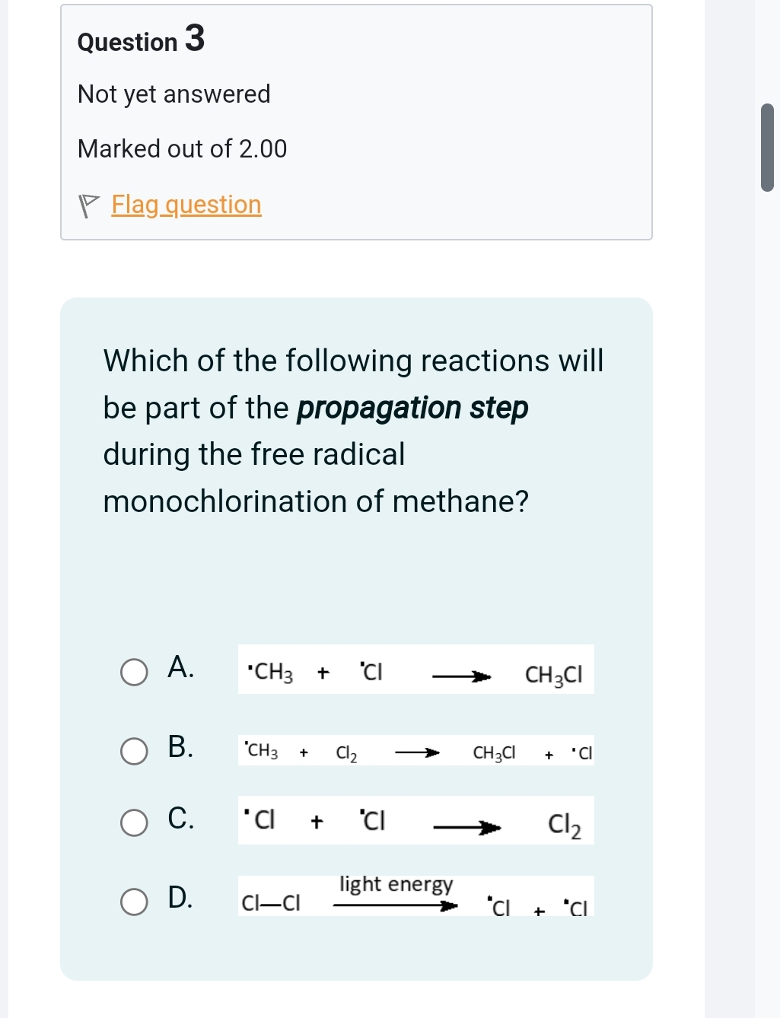
Task: Click the Question 3 heading
Action: pyautogui.click(x=139, y=40)
